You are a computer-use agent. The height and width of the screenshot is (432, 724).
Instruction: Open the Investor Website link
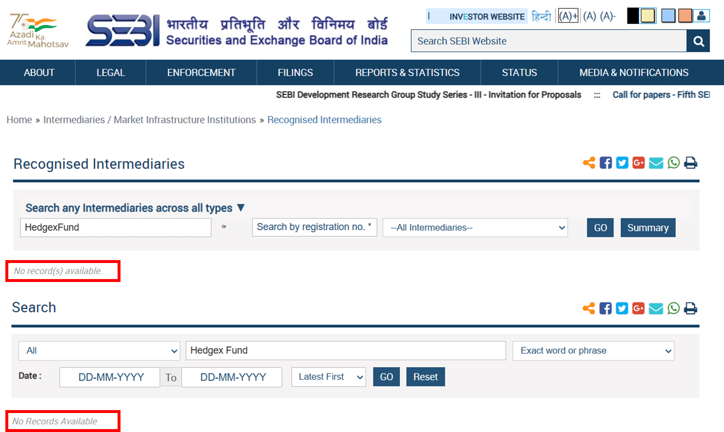pyautogui.click(x=487, y=17)
